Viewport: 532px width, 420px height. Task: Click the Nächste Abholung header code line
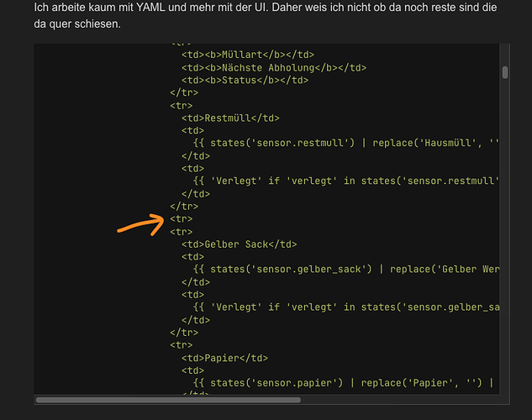pos(274,67)
